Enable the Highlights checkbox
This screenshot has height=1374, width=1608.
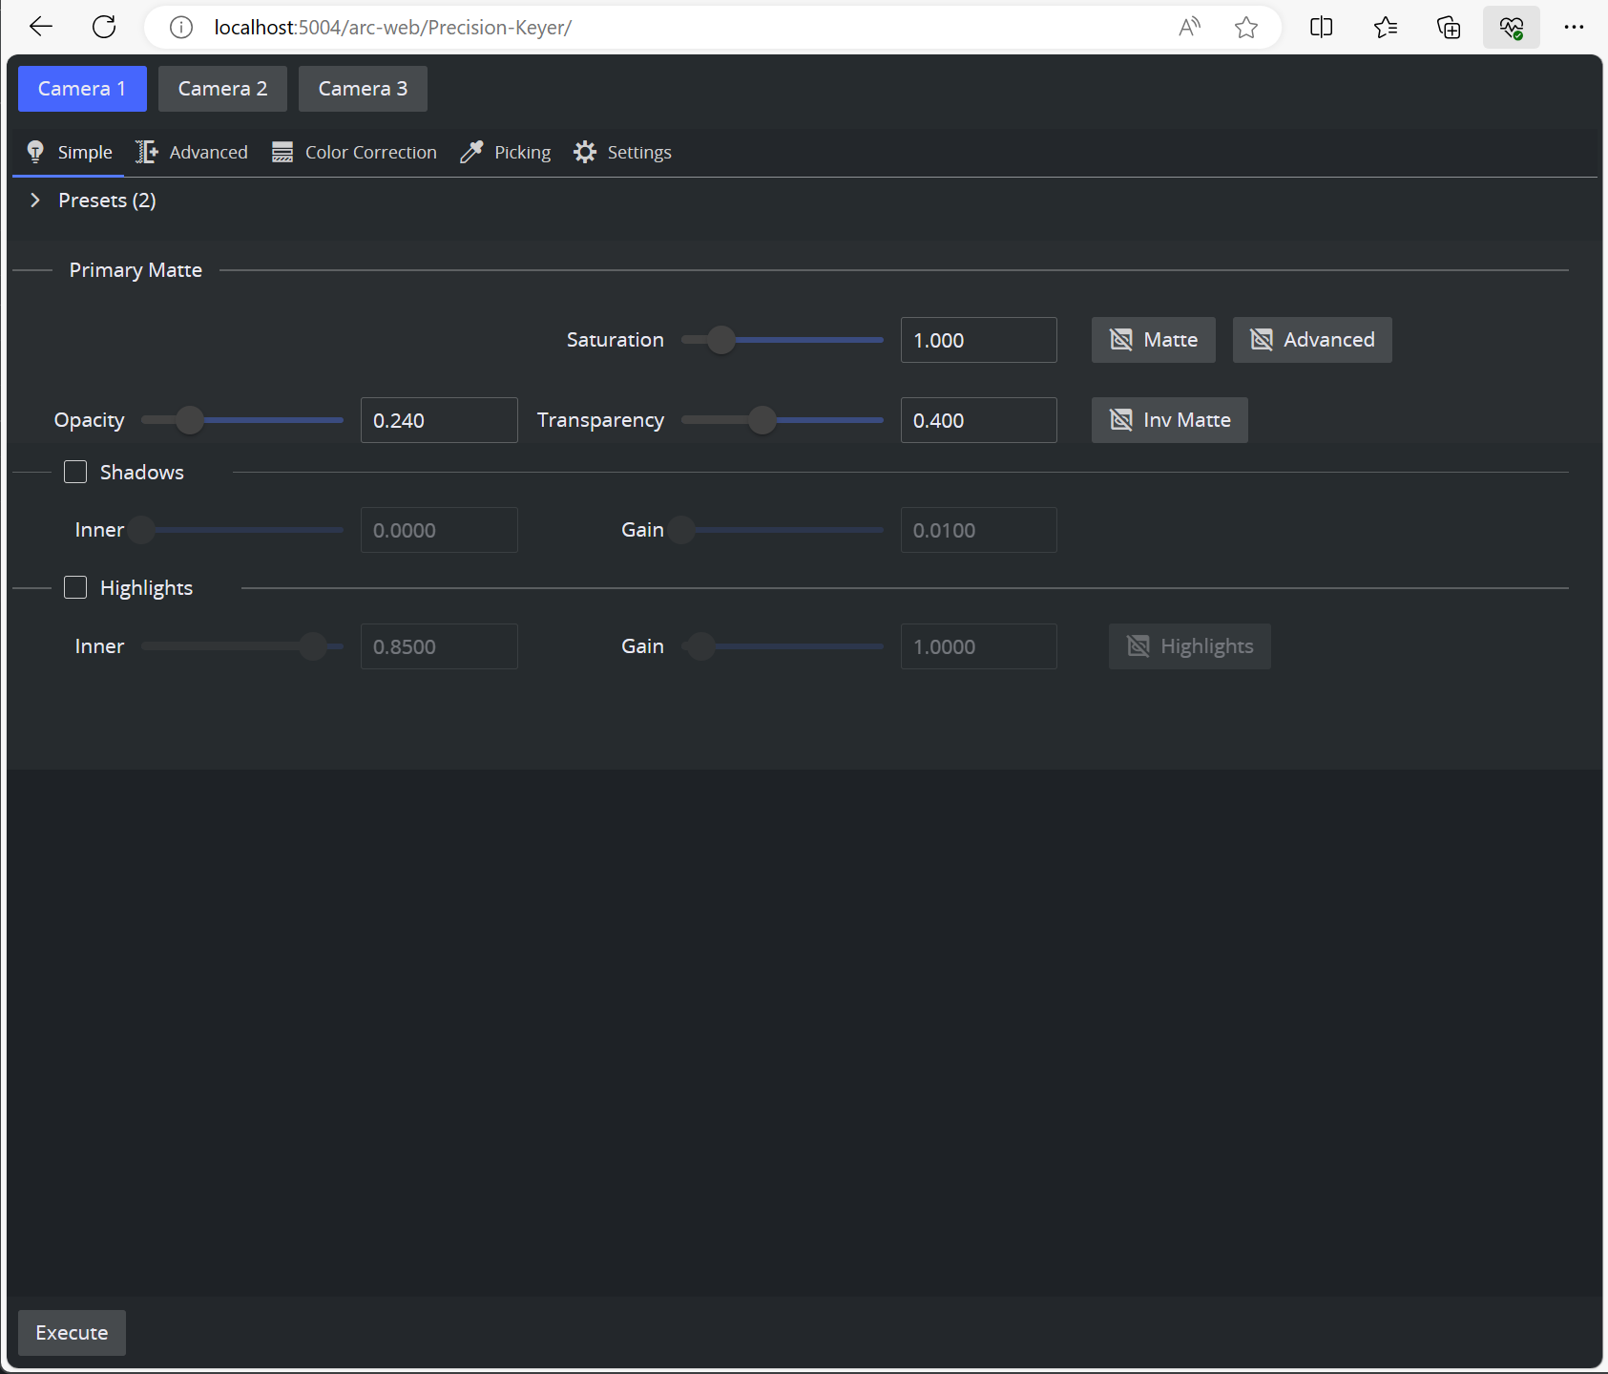75,588
